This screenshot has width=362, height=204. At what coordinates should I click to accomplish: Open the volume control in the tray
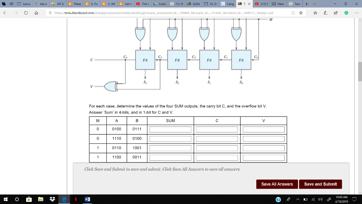point(320,199)
